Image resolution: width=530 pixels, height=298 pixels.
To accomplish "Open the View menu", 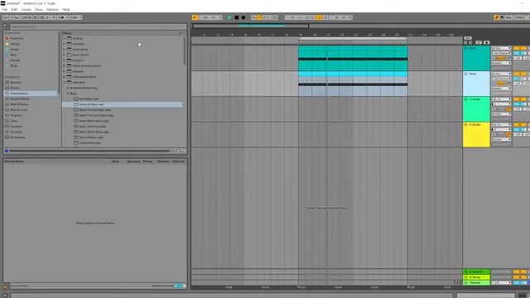I will (39, 9).
